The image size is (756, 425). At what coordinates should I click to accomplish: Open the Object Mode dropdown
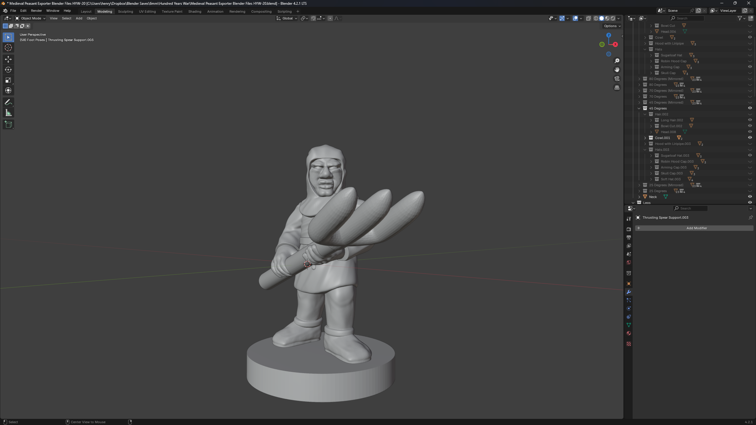tap(30, 18)
